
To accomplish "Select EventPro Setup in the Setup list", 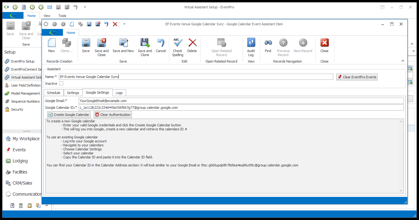I will 23,61.
